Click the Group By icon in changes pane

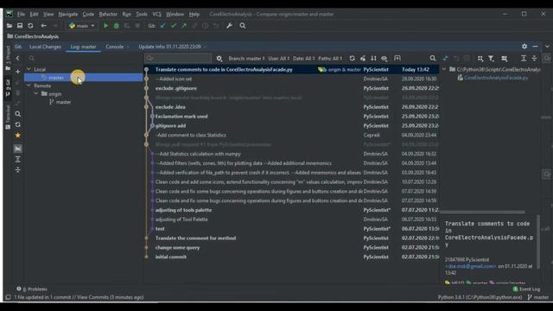(x=480, y=59)
